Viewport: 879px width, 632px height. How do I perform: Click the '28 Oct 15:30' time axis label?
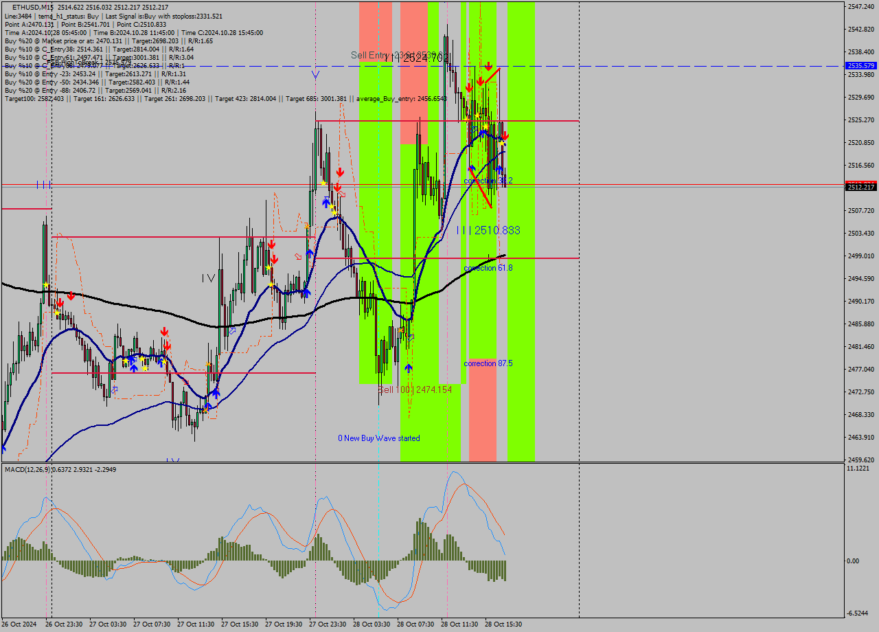(x=503, y=624)
